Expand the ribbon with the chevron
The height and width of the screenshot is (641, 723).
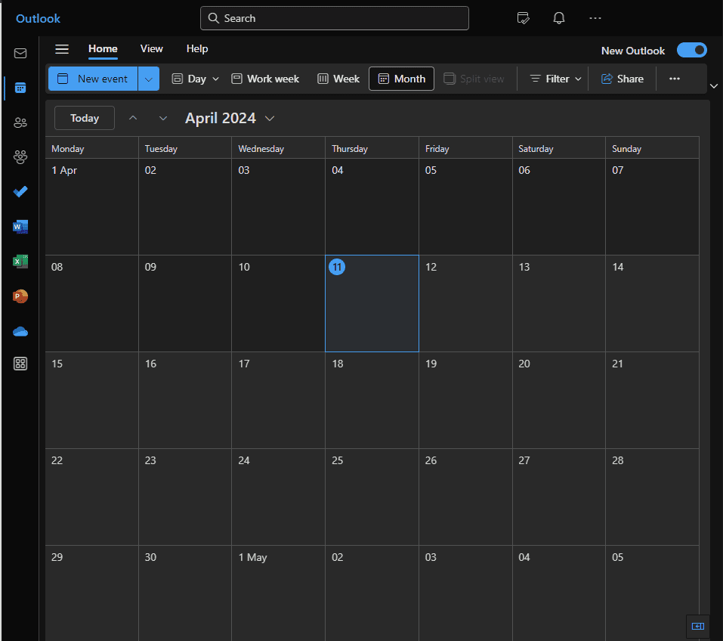tap(714, 86)
